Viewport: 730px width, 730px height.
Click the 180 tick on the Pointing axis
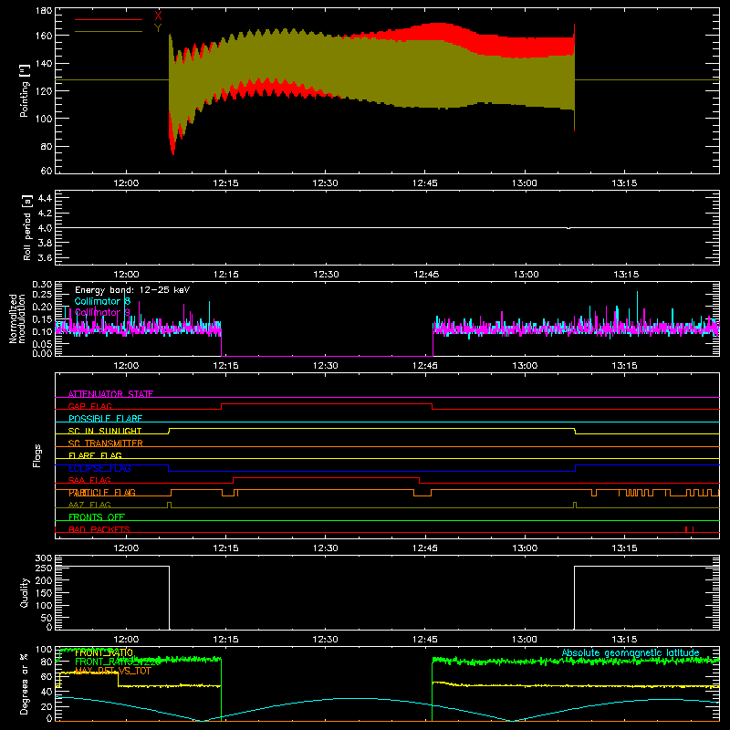(44, 10)
